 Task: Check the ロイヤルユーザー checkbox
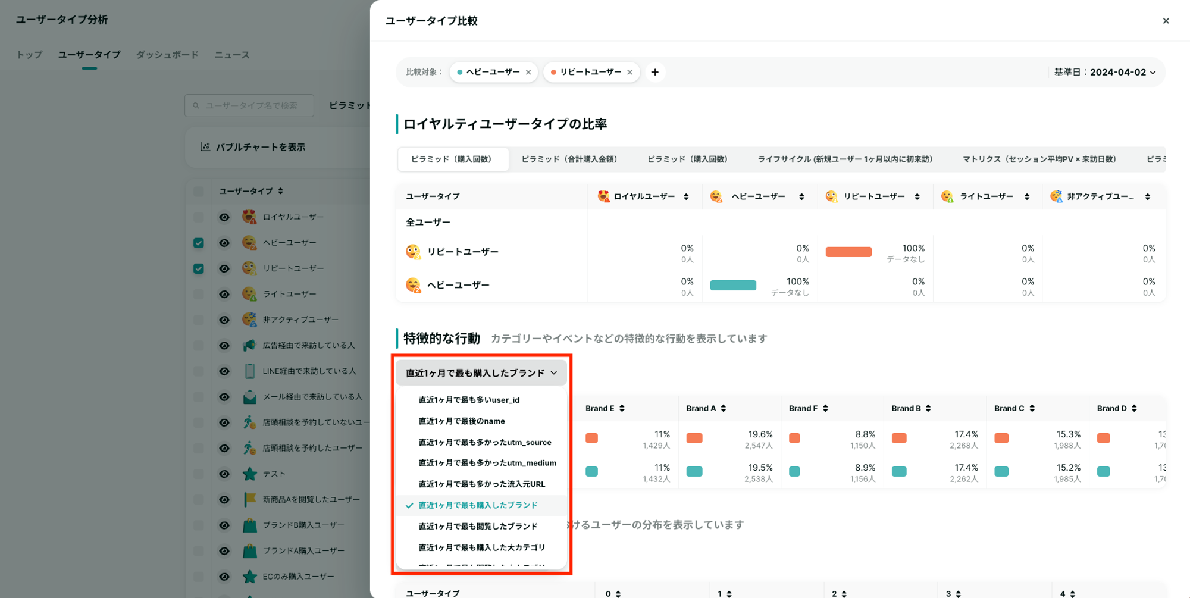pos(199,217)
